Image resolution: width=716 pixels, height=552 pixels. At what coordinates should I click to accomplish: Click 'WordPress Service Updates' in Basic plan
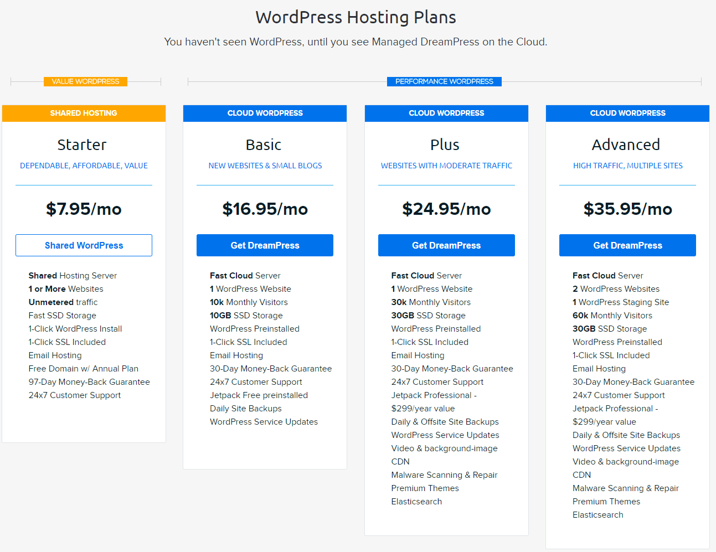pos(264,421)
